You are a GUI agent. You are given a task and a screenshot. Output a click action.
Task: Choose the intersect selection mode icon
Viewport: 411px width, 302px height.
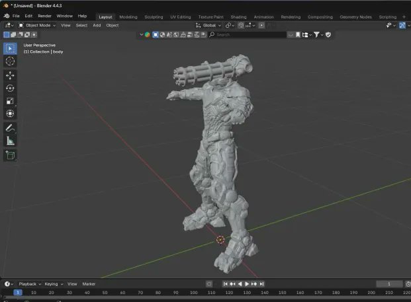click(x=34, y=34)
